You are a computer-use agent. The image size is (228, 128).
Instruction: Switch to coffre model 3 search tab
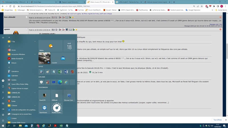pos(129,2)
